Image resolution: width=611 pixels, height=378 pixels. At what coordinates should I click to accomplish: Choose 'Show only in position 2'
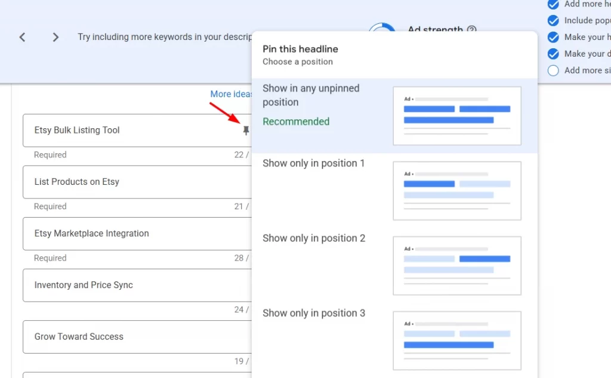pos(314,238)
